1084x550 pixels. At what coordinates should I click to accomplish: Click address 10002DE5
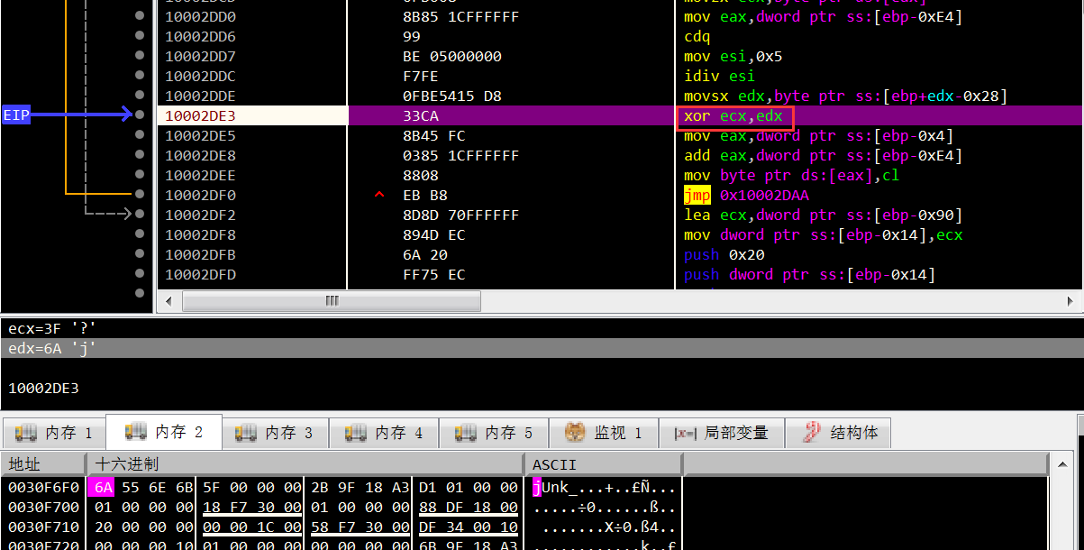[x=201, y=135]
